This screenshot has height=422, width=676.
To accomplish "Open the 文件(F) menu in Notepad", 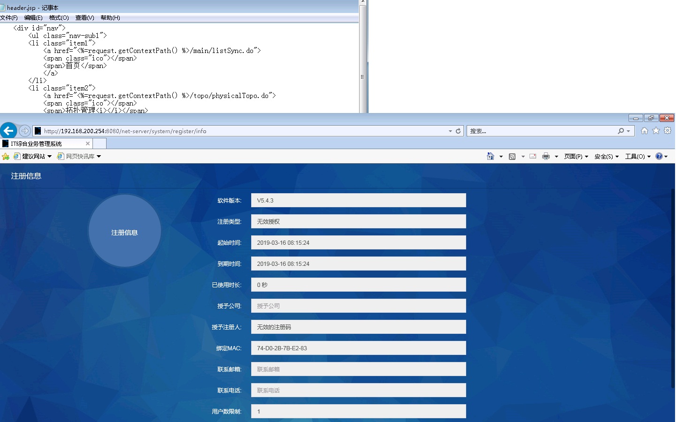I will tap(9, 18).
